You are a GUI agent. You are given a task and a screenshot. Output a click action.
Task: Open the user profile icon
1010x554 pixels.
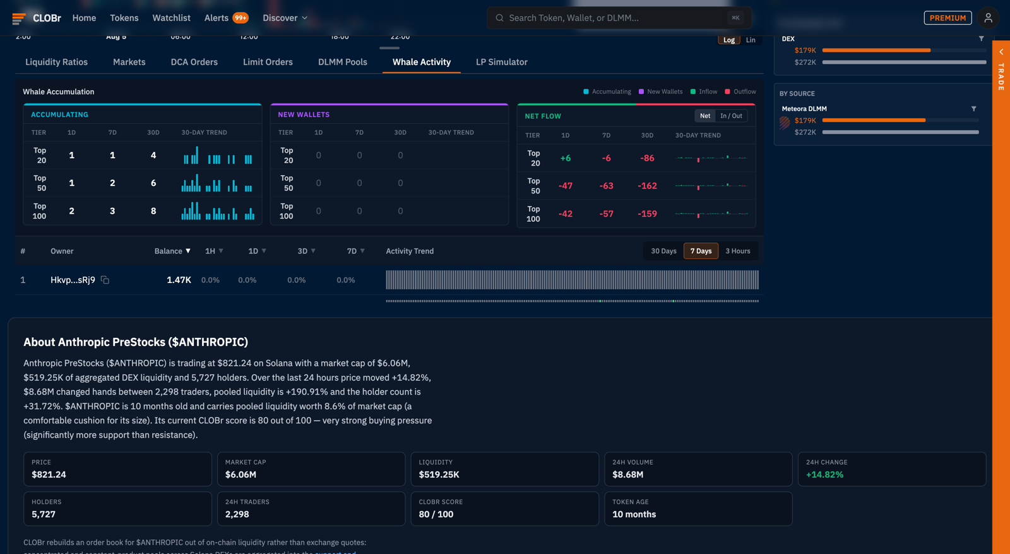[988, 18]
